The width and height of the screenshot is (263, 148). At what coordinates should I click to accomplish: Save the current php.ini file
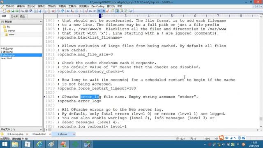13,11
